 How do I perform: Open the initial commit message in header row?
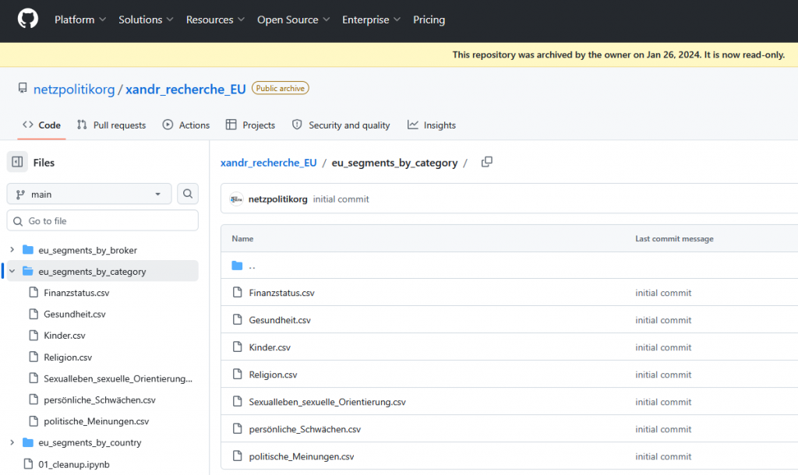click(x=341, y=199)
